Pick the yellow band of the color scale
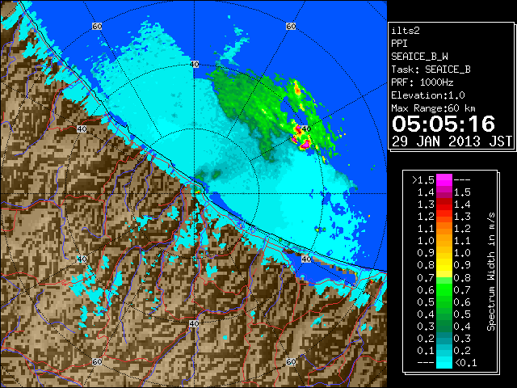This screenshot has height=388, width=517. coord(444,266)
